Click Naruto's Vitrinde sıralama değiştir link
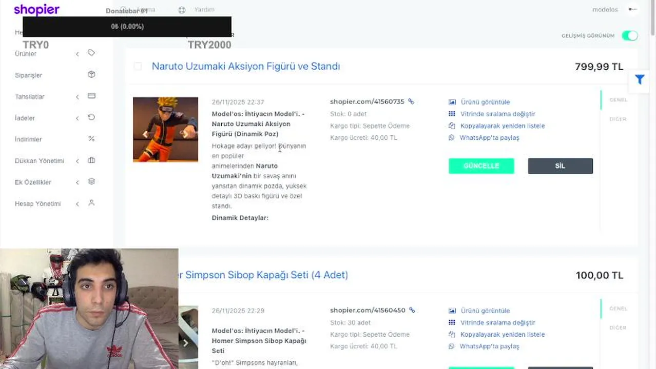The width and height of the screenshot is (656, 369). pos(498,114)
